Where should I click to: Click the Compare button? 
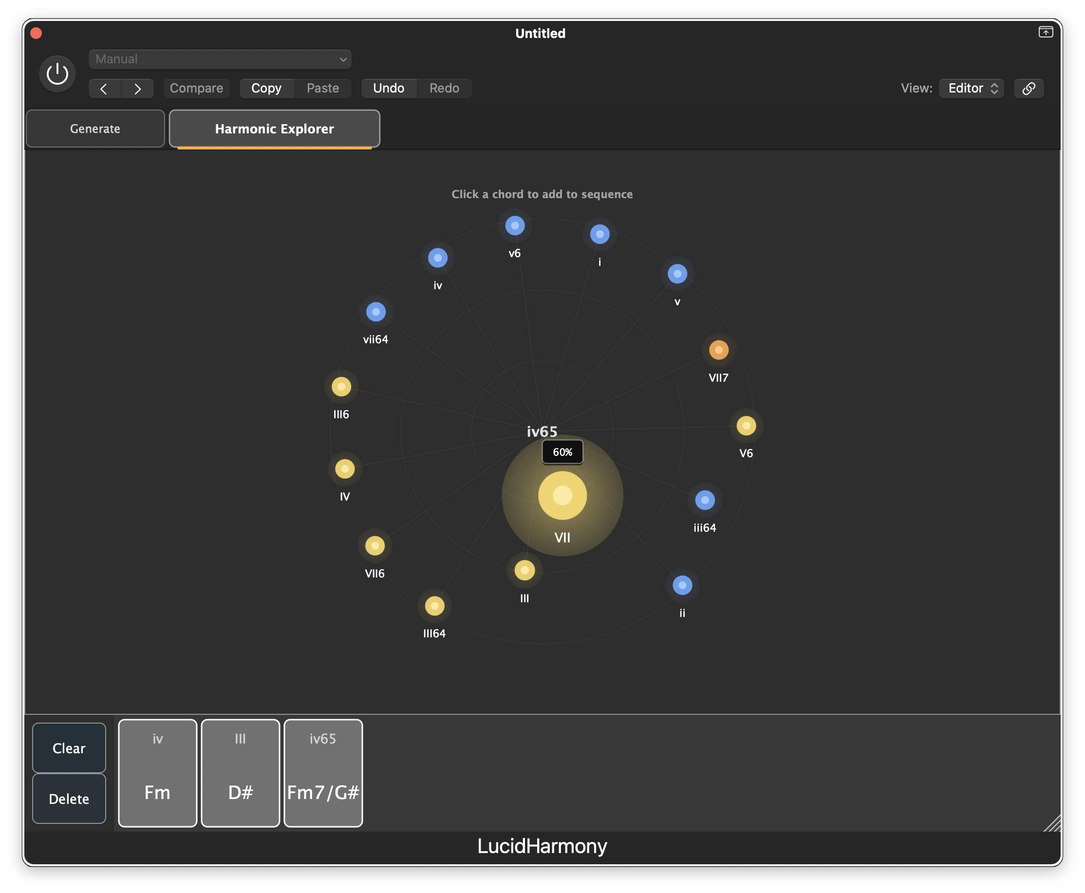[197, 89]
